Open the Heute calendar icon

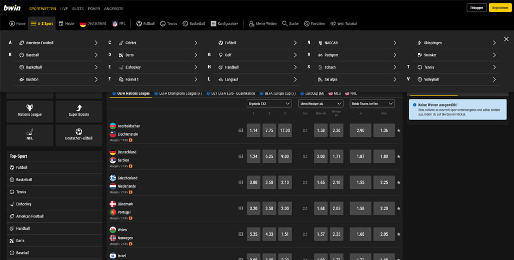(x=61, y=24)
